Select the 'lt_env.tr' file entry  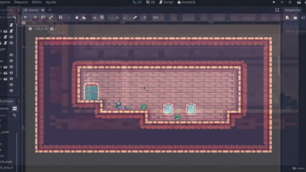point(7,168)
